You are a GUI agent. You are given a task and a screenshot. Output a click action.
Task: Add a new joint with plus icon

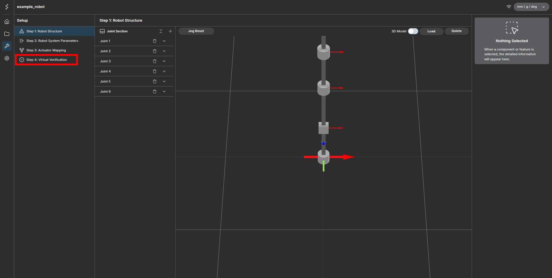pyautogui.click(x=170, y=31)
